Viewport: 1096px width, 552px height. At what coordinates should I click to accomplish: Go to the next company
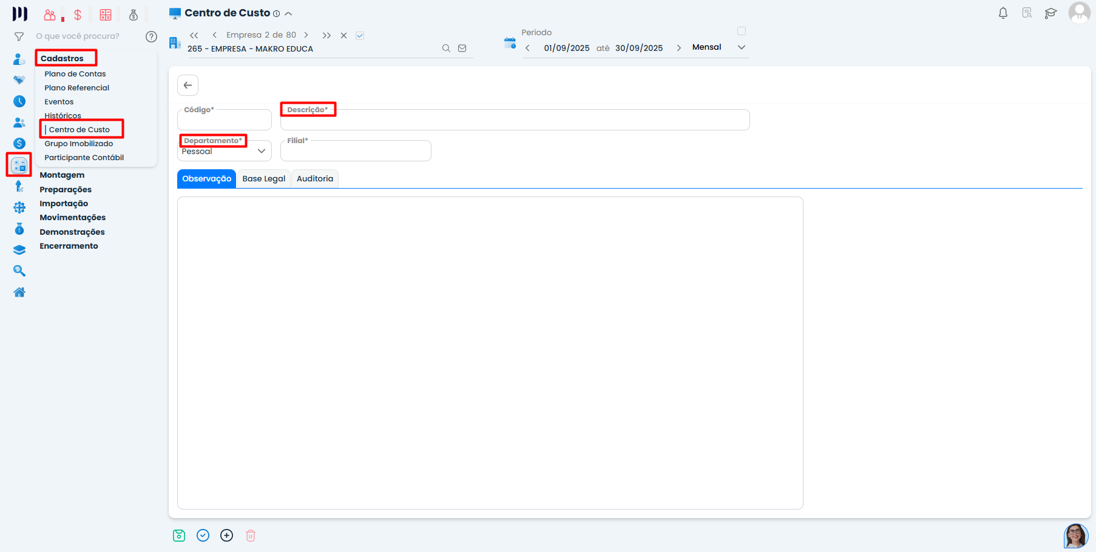[x=306, y=35]
